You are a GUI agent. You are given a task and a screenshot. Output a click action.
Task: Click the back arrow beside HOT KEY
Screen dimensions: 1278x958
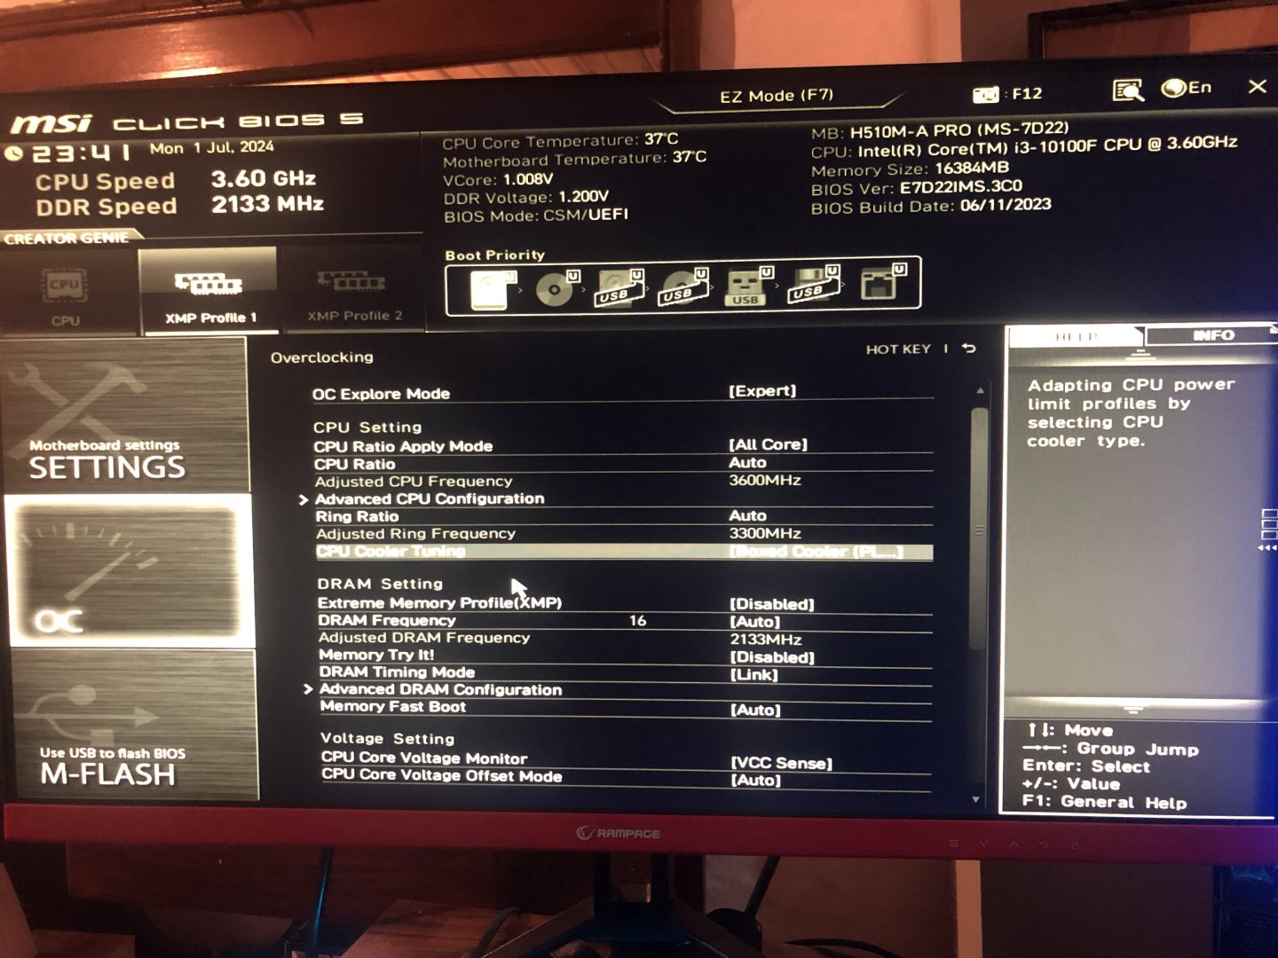point(968,349)
